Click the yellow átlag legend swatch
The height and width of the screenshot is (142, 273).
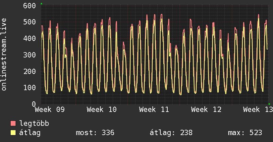[x=13, y=133]
